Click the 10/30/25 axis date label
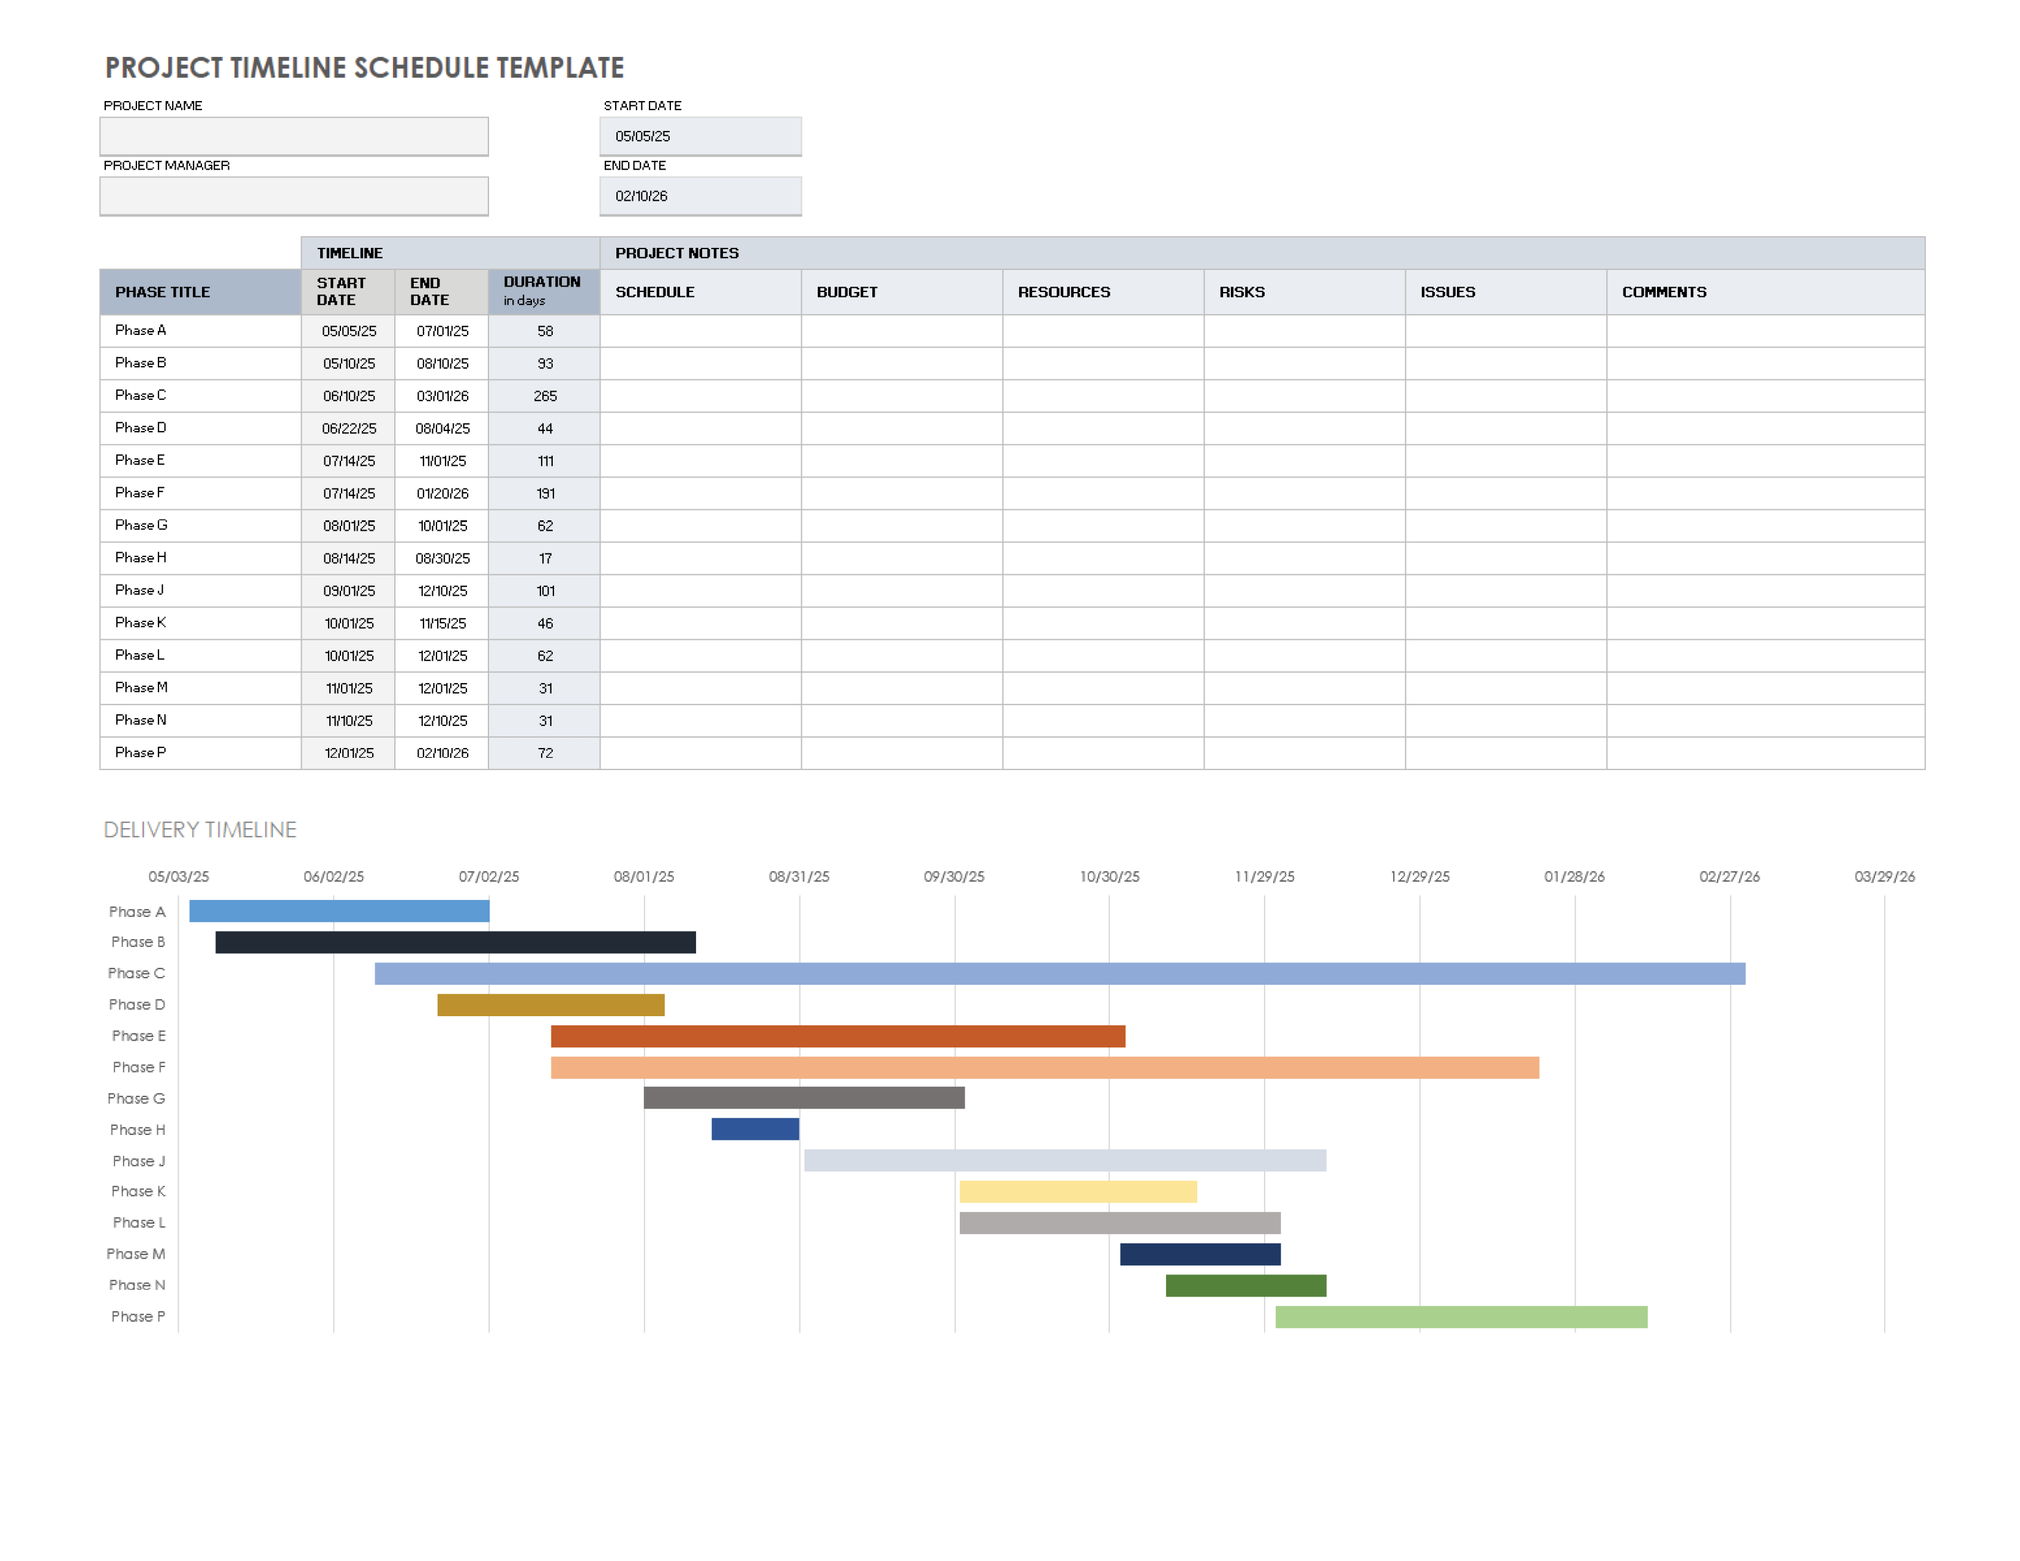The image size is (2020, 1561). click(x=1109, y=877)
